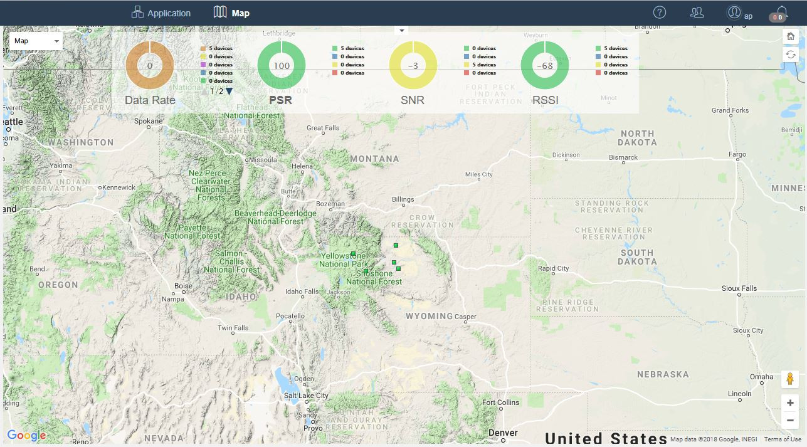Image resolution: width=807 pixels, height=447 pixels.
Task: Zoom out on the map
Action: (790, 420)
